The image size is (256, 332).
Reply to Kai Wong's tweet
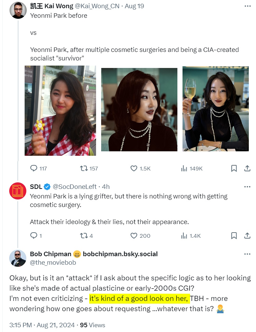click(x=34, y=168)
